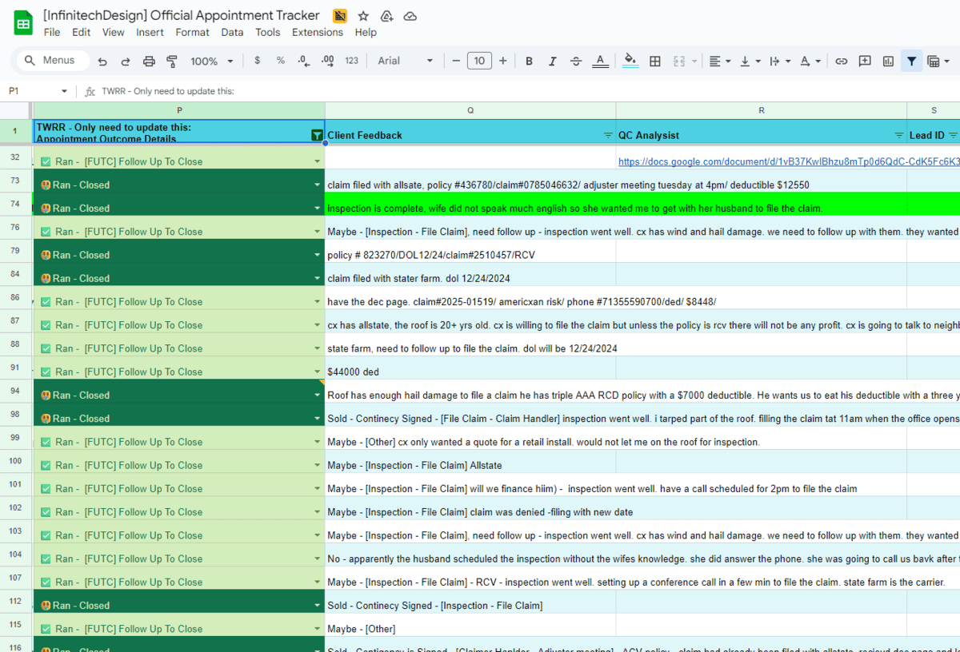Open the Data menu
This screenshot has width=960, height=652.
tap(232, 33)
